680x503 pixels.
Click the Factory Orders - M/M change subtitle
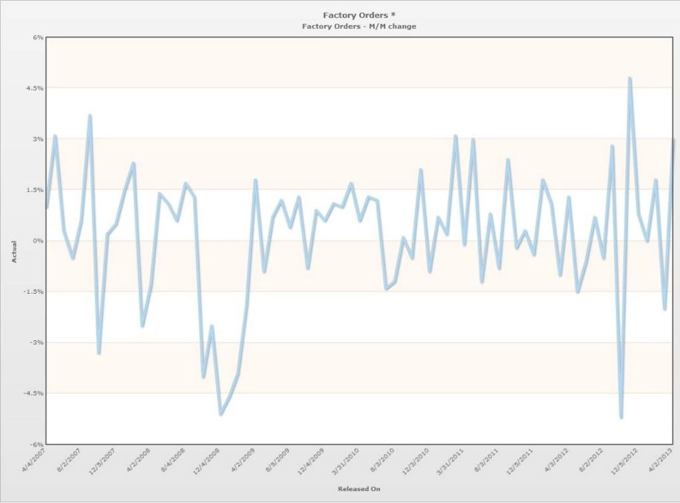(359, 26)
